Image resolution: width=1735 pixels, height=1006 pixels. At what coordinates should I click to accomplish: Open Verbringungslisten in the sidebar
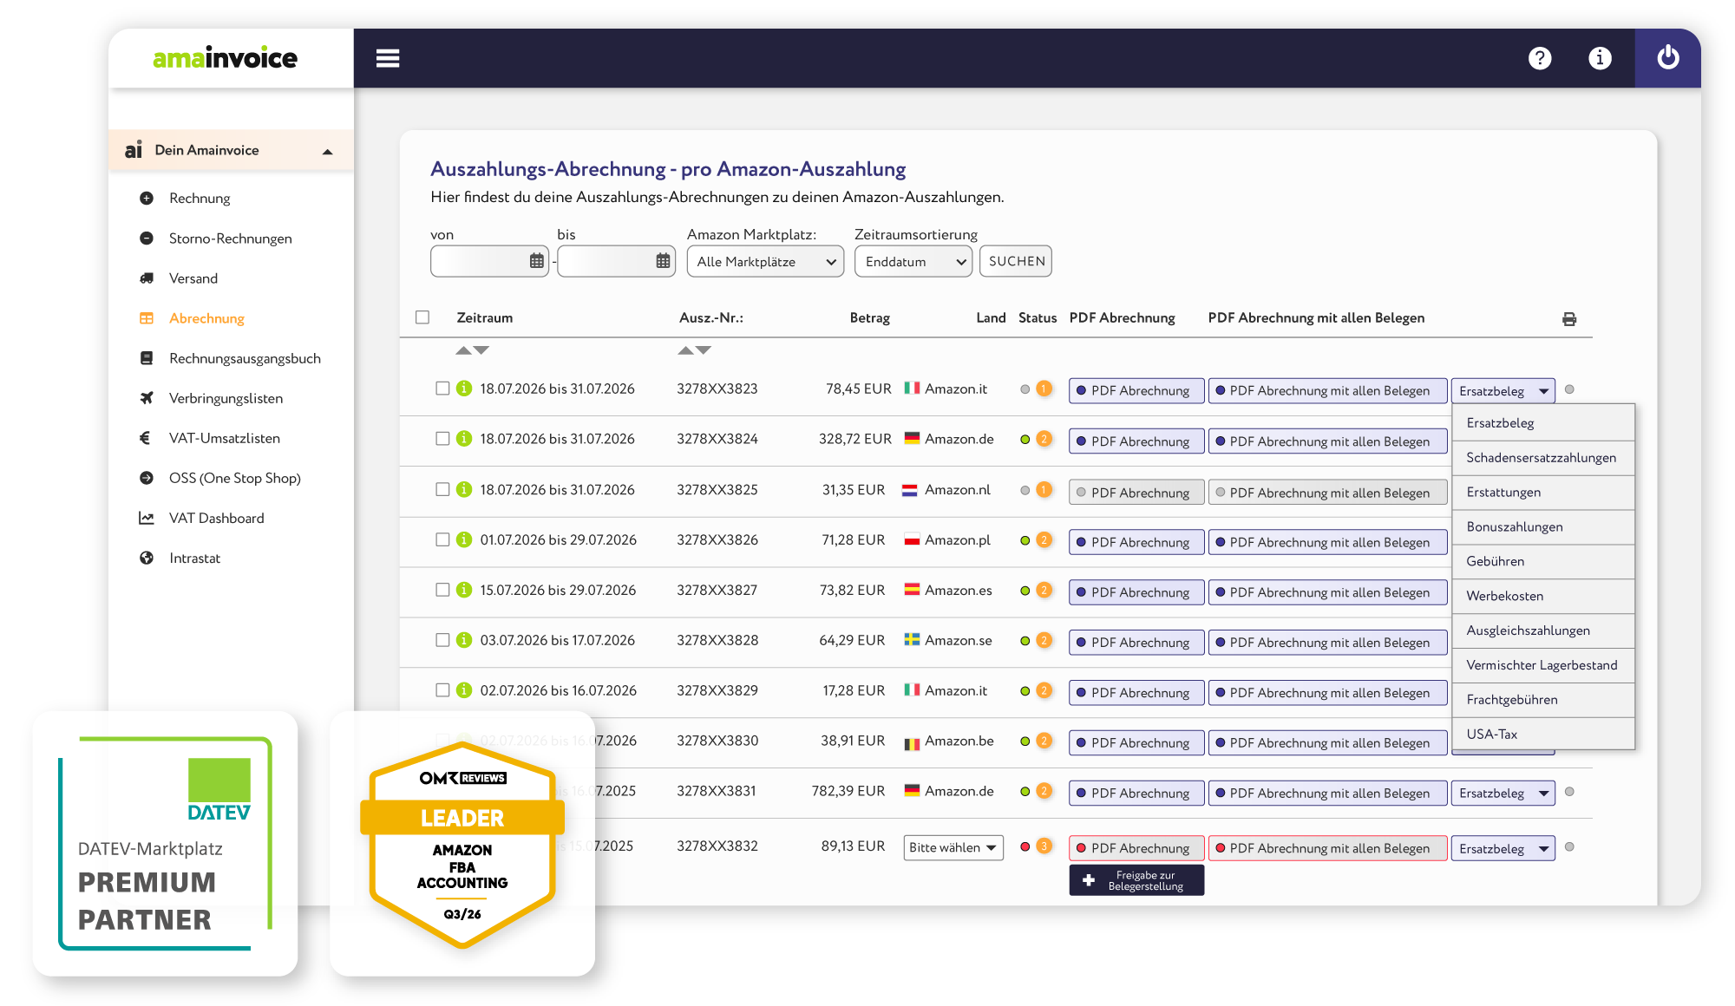[226, 398]
